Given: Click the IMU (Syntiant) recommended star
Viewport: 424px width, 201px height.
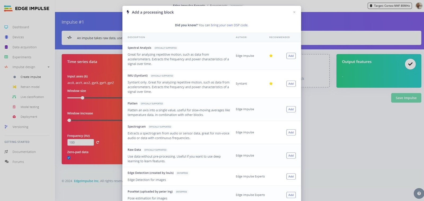Looking at the screenshot, I should pos(271,83).
